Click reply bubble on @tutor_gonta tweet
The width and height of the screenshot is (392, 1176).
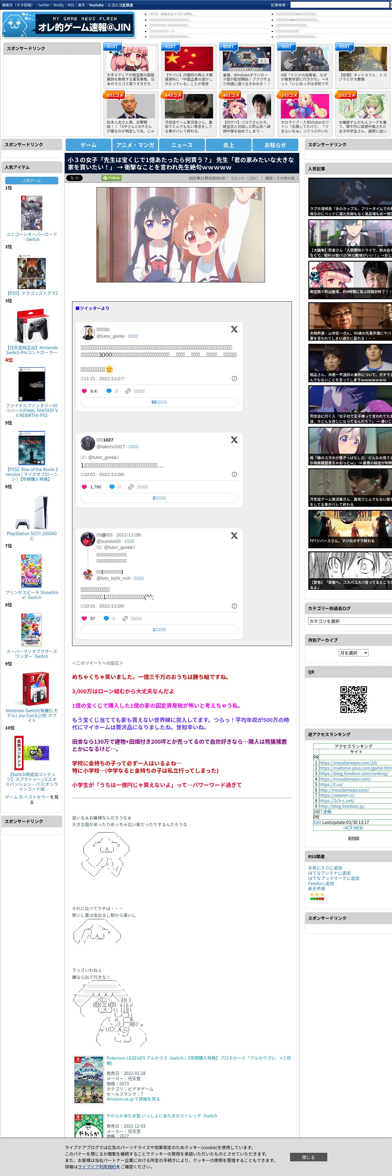[x=109, y=391]
